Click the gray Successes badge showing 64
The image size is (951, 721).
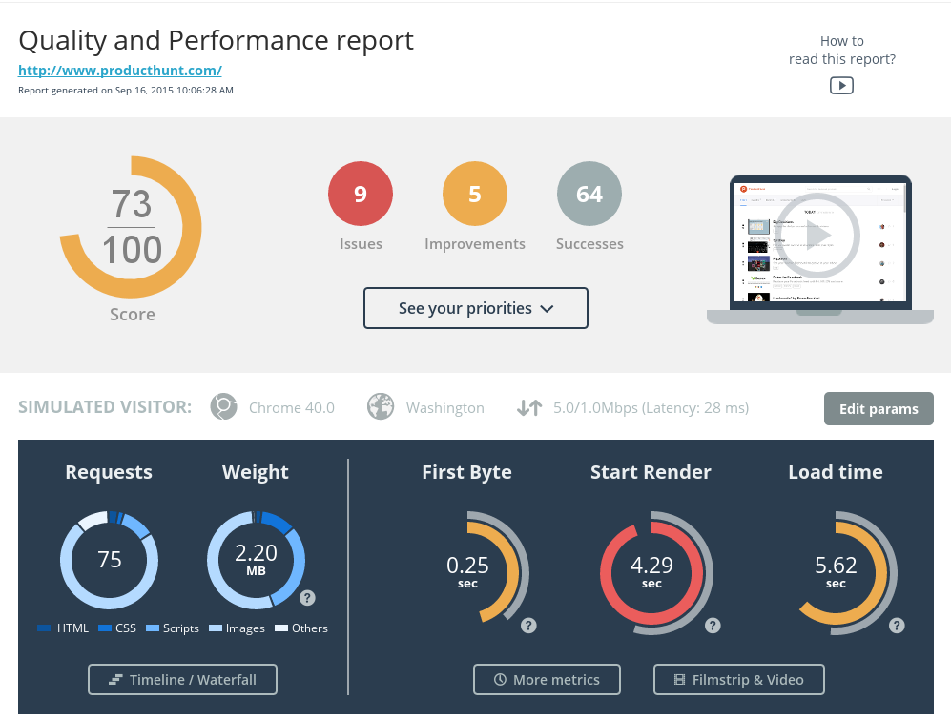589,193
